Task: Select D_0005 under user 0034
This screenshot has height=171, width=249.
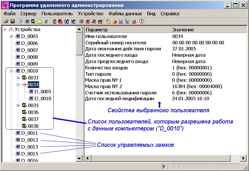Action: click(43, 92)
